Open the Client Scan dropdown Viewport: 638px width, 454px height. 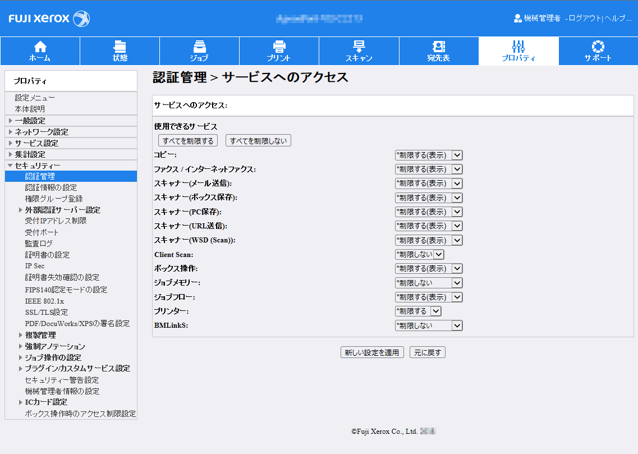tap(420, 254)
